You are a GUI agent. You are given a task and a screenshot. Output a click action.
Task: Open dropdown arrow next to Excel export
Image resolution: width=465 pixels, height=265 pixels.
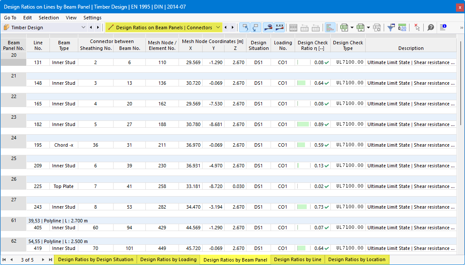352,28
